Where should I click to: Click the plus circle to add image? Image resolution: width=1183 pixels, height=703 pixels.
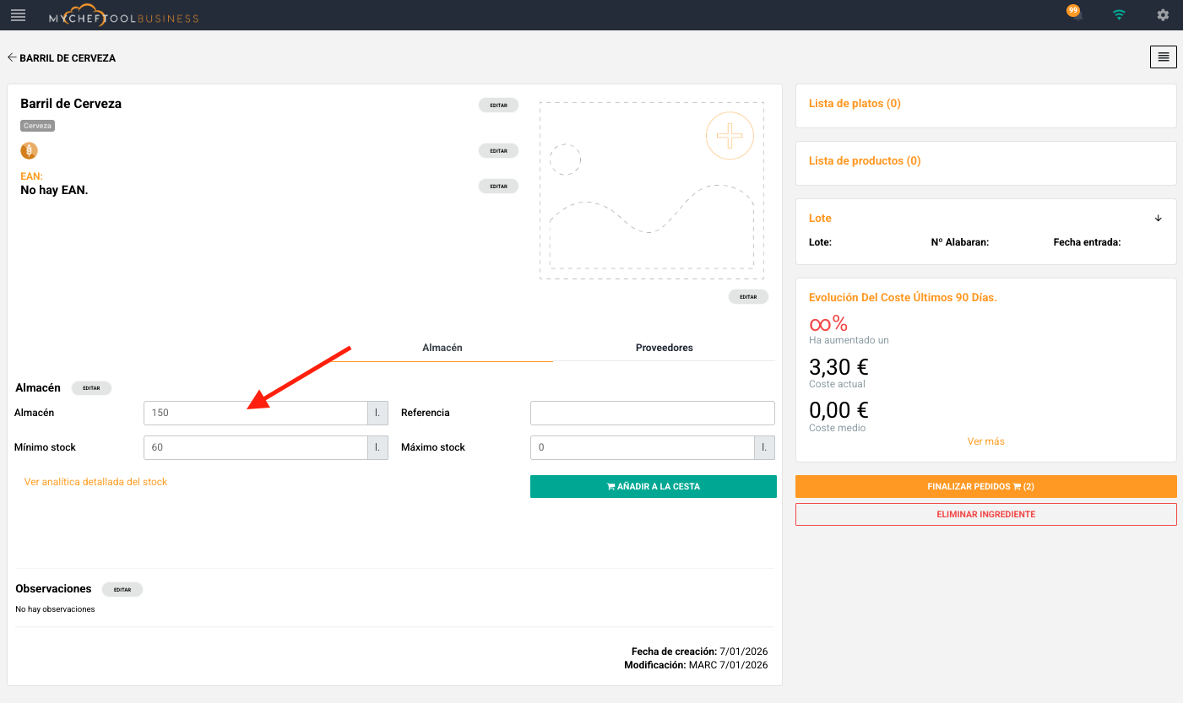click(730, 135)
